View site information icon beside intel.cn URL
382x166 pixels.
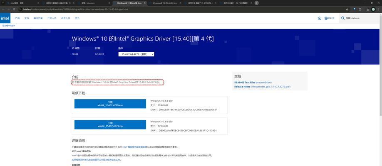coord(20,9)
